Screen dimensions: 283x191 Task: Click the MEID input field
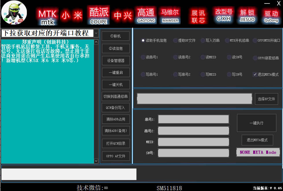click(x=193, y=142)
